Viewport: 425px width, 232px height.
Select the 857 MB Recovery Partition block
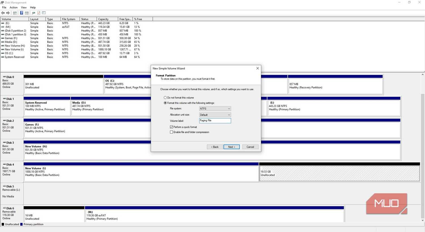pyautogui.click(x=335, y=85)
